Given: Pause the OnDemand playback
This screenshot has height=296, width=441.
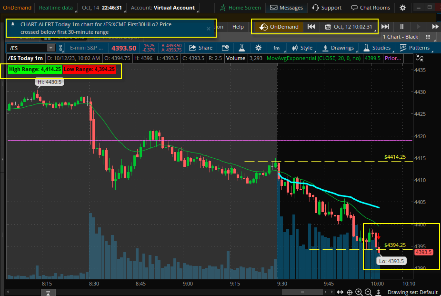Looking at the screenshot, I should 402,27.
